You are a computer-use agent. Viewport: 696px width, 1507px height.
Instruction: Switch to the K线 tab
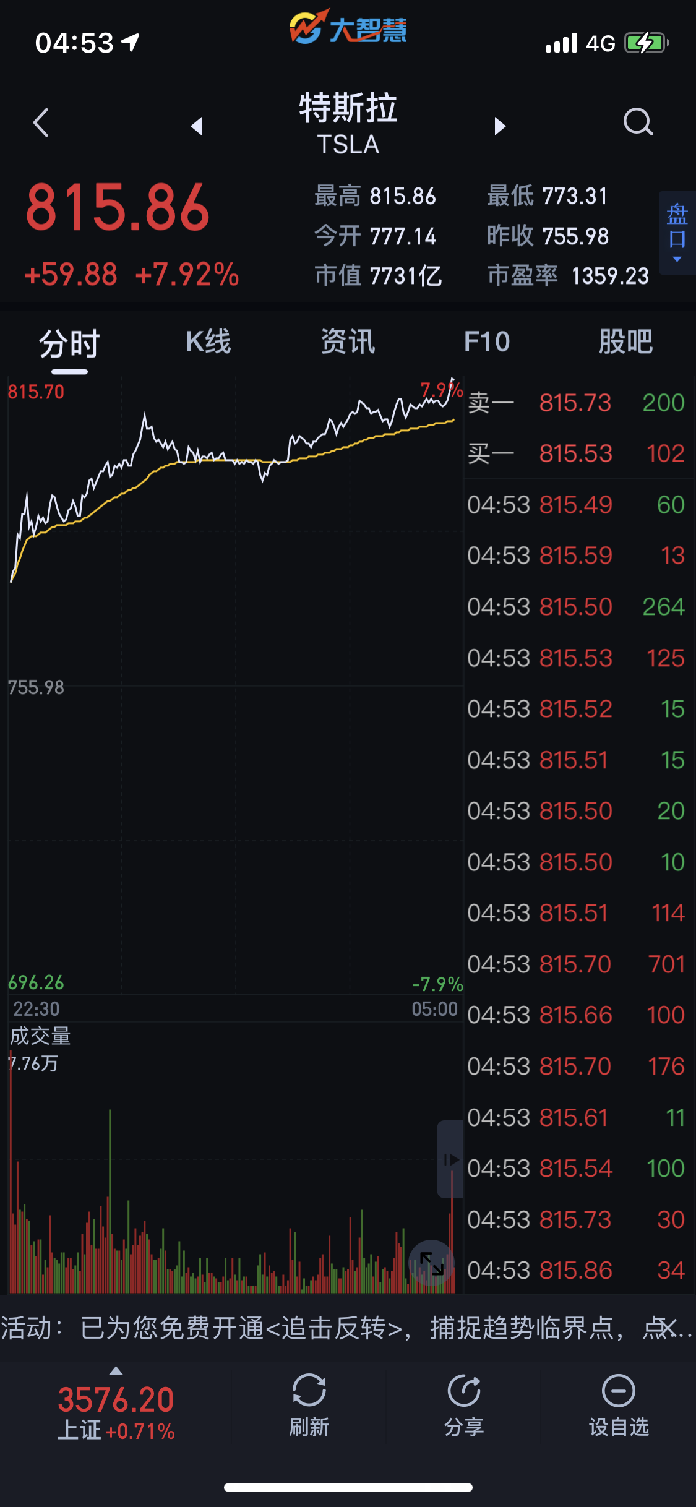pyautogui.click(x=208, y=342)
